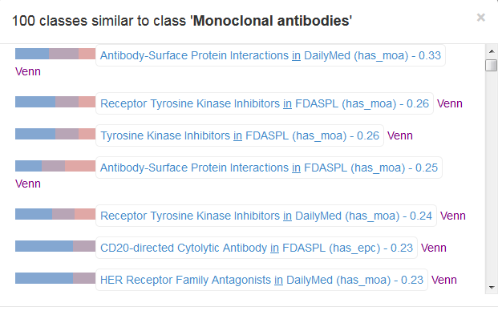Click the scrollbar thumb of the list
498x311 pixels.
[x=492, y=65]
